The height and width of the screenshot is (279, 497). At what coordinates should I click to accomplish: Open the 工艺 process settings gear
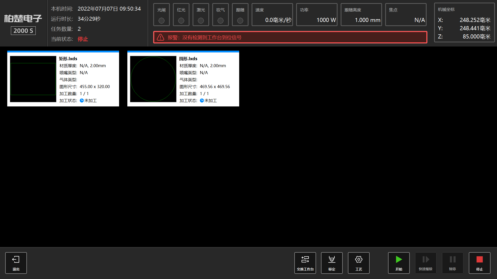click(x=359, y=263)
